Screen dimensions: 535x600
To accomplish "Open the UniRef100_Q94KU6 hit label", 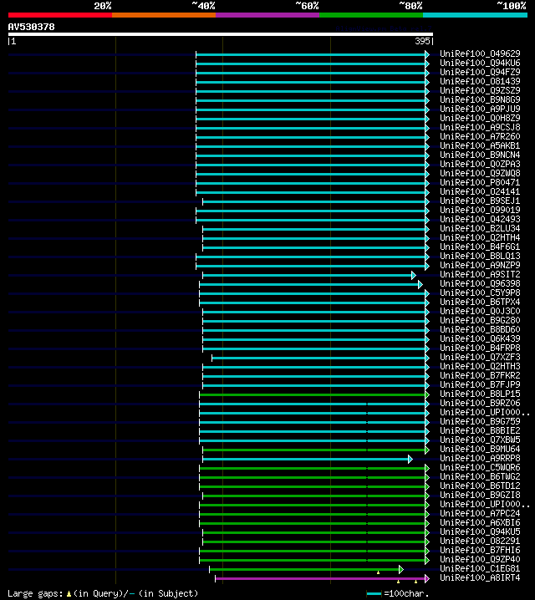I will (480, 63).
